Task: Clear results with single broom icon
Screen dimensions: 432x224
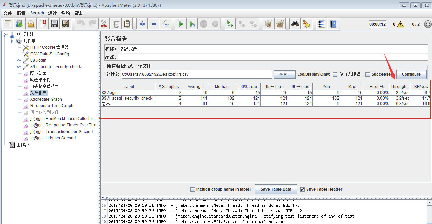Action: [269, 24]
